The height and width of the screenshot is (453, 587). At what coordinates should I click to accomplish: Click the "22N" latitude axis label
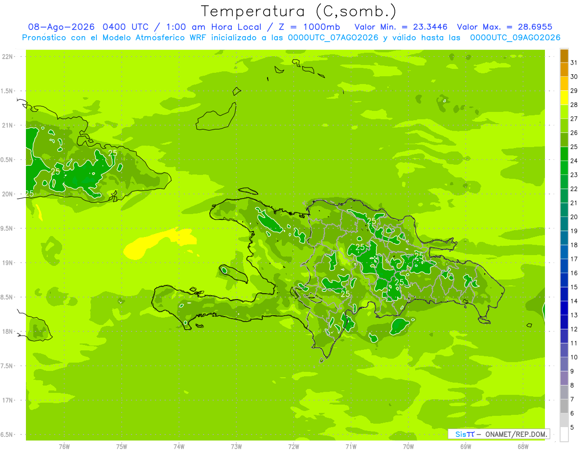(x=8, y=57)
